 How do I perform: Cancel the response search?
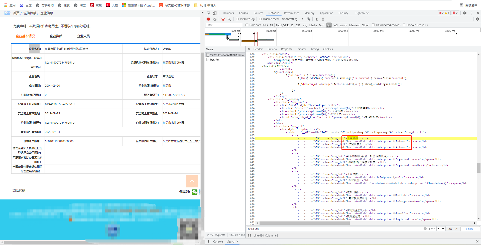[470, 229]
